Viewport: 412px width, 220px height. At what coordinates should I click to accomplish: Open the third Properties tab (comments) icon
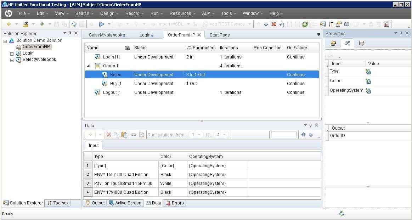362,43
